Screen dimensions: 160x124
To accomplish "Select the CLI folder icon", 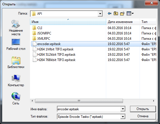I will 34,28.
